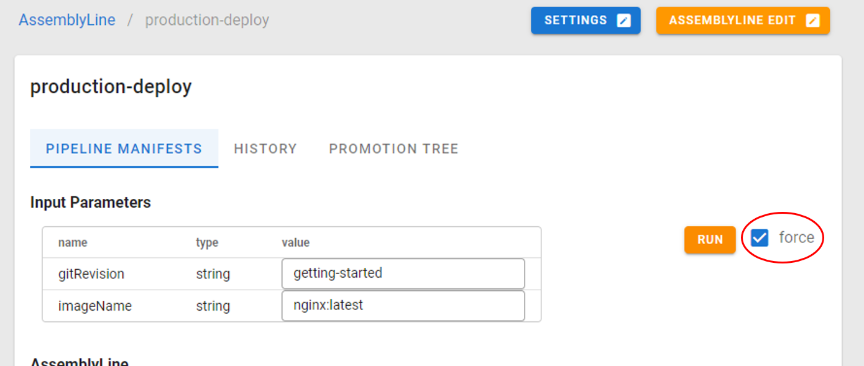
Task: Switch to the HISTORY tab
Action: coord(265,149)
